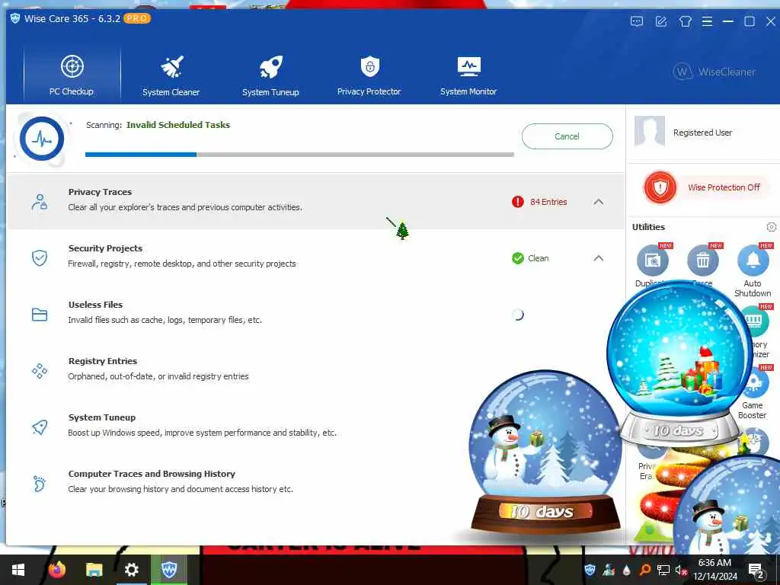Click the scan progress bar
780x585 pixels.
coord(299,155)
